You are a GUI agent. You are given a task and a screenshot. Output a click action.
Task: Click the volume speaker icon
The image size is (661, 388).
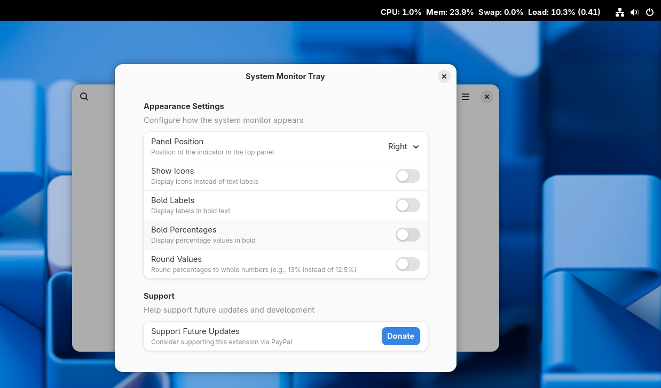tap(634, 12)
